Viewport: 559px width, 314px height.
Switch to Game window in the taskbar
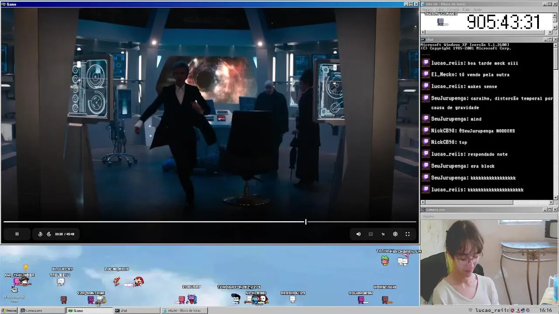(89, 311)
